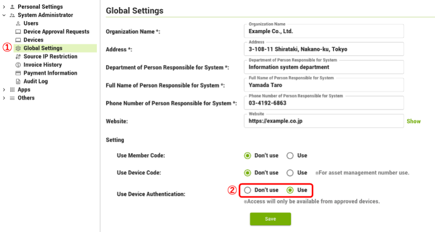Click the Show link beside Website
The image size is (435, 232).
413,121
